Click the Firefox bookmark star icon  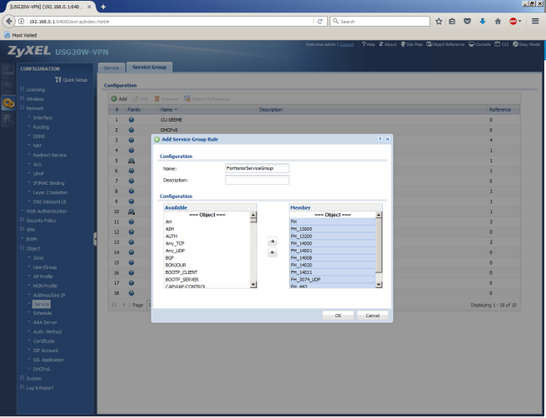pos(439,19)
